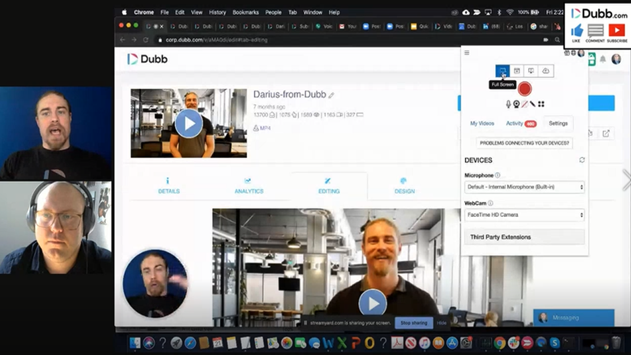Open the hamburger menu in Dubb extension panel
This screenshot has height=355, width=631.
[x=467, y=53]
